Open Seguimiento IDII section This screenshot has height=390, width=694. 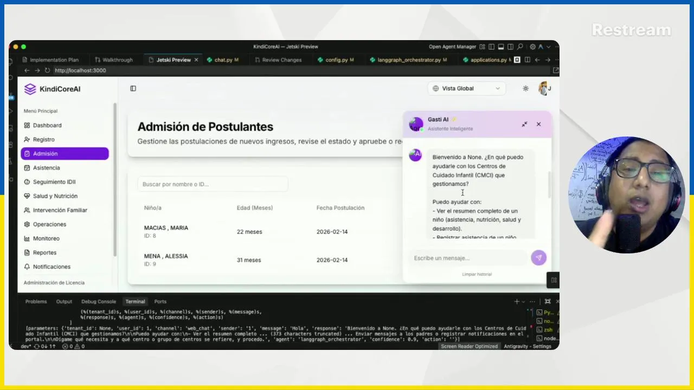click(x=65, y=182)
